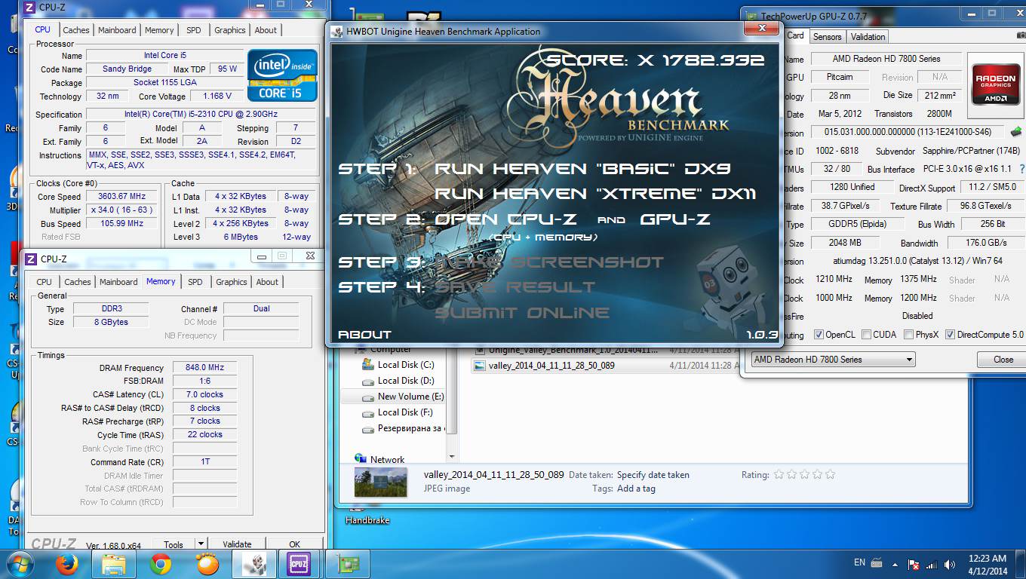
Task: Open the Start menu orb
Action: click(x=20, y=563)
